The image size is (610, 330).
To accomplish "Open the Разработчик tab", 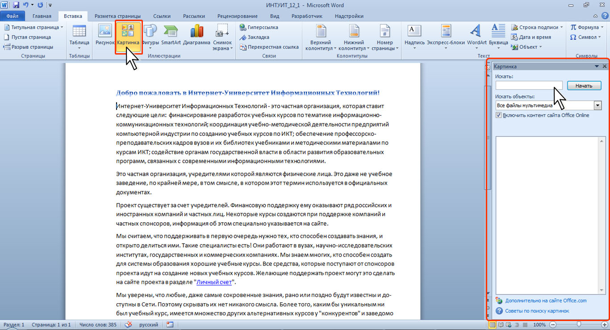I will (x=307, y=16).
